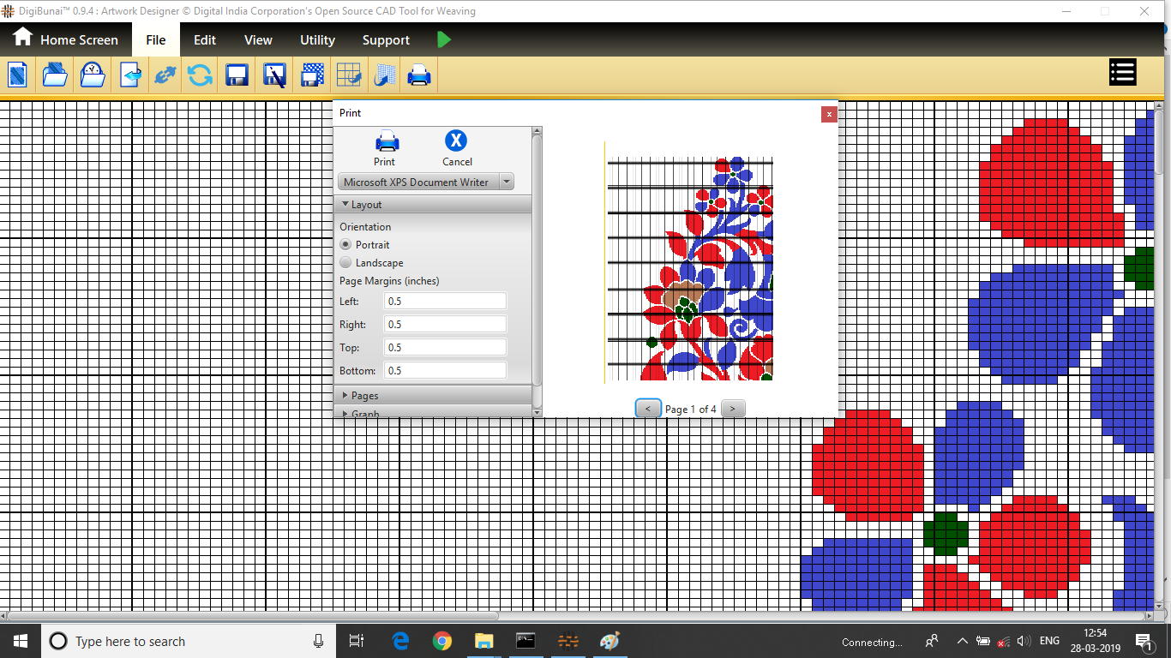Screen dimensions: 1171x658
Task: Open recent files clock-folder icon
Action: [x=93, y=75]
